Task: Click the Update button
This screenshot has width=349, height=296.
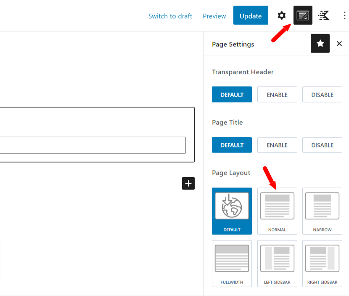Action: pyautogui.click(x=251, y=16)
